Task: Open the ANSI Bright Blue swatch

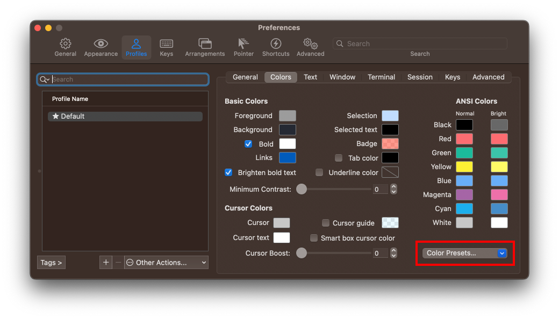Action: (x=499, y=181)
